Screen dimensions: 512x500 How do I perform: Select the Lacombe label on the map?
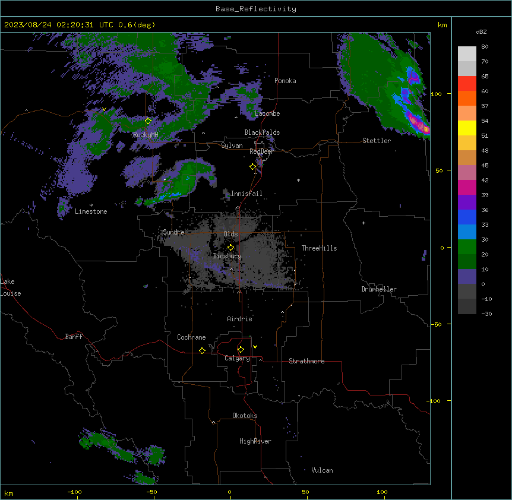pos(267,113)
